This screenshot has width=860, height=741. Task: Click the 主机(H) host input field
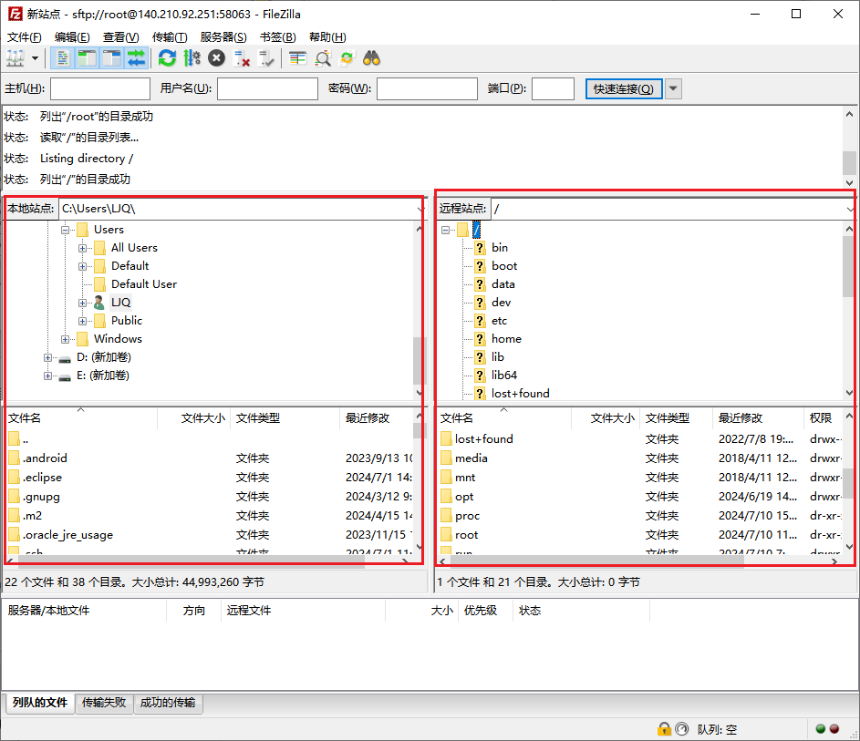pyautogui.click(x=99, y=88)
